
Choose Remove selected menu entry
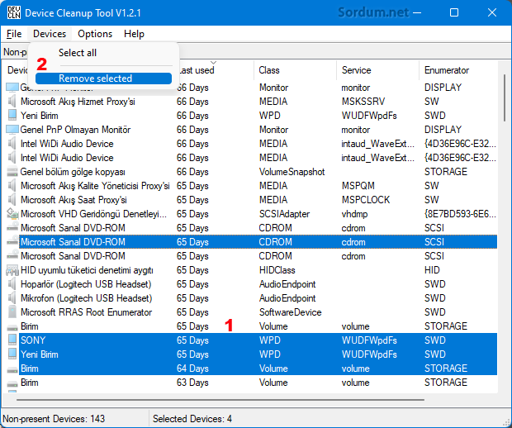[103, 78]
